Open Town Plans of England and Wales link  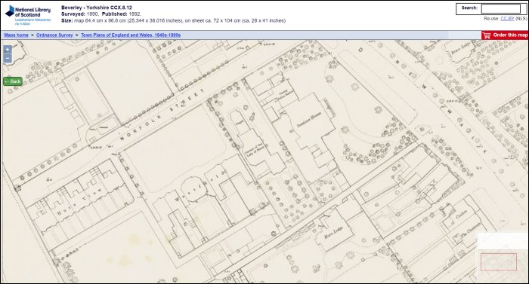[x=131, y=35]
